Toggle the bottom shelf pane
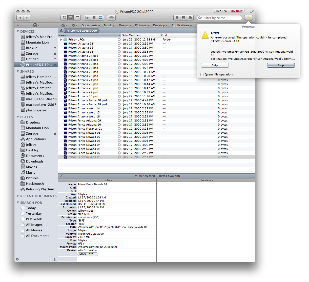This screenshot has height=282, width=309. pos(183,18)
